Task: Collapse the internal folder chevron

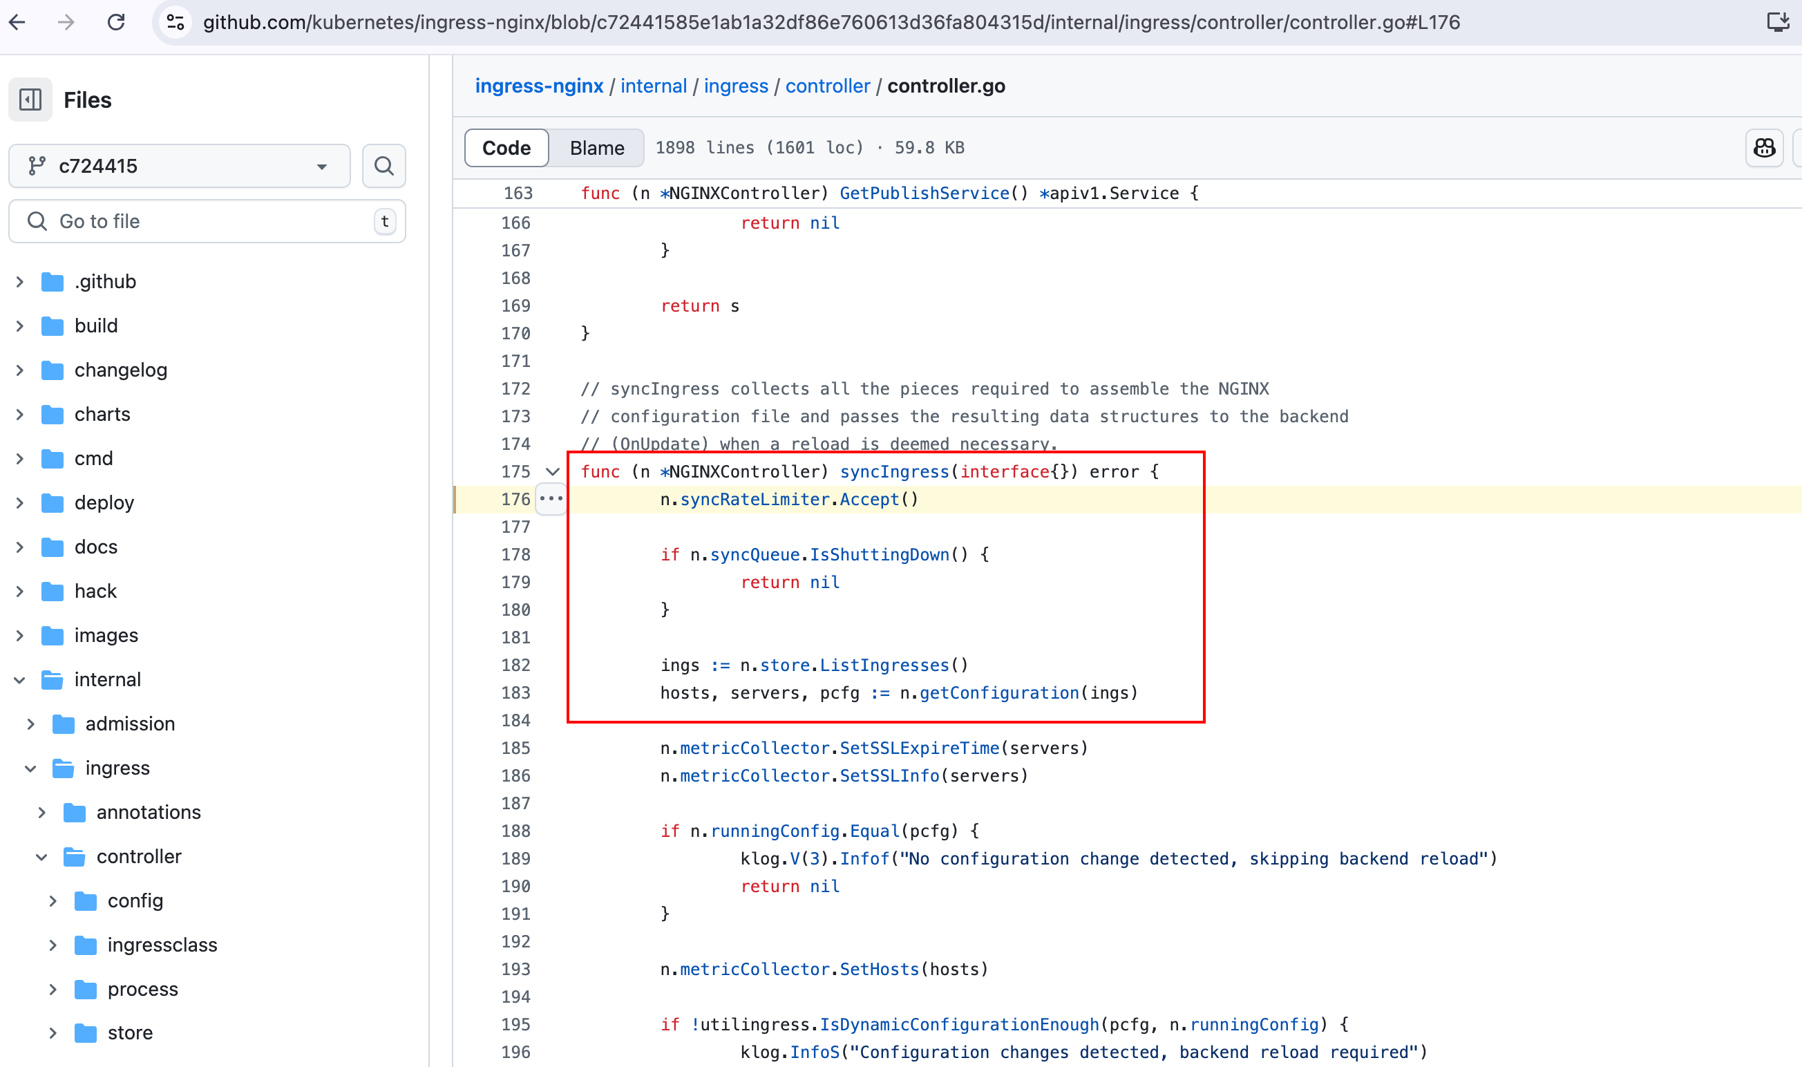Action: click(20, 679)
